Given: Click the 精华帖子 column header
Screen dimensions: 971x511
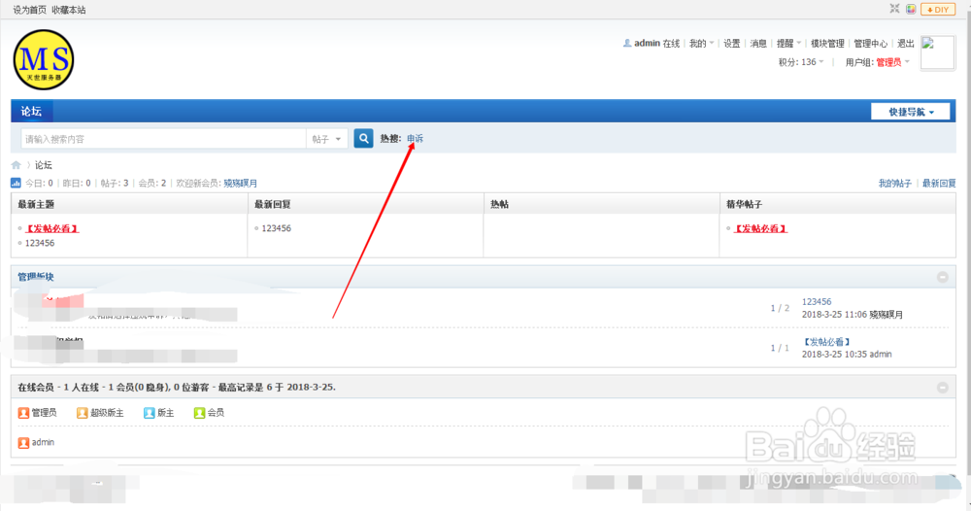Looking at the screenshot, I should tap(745, 204).
